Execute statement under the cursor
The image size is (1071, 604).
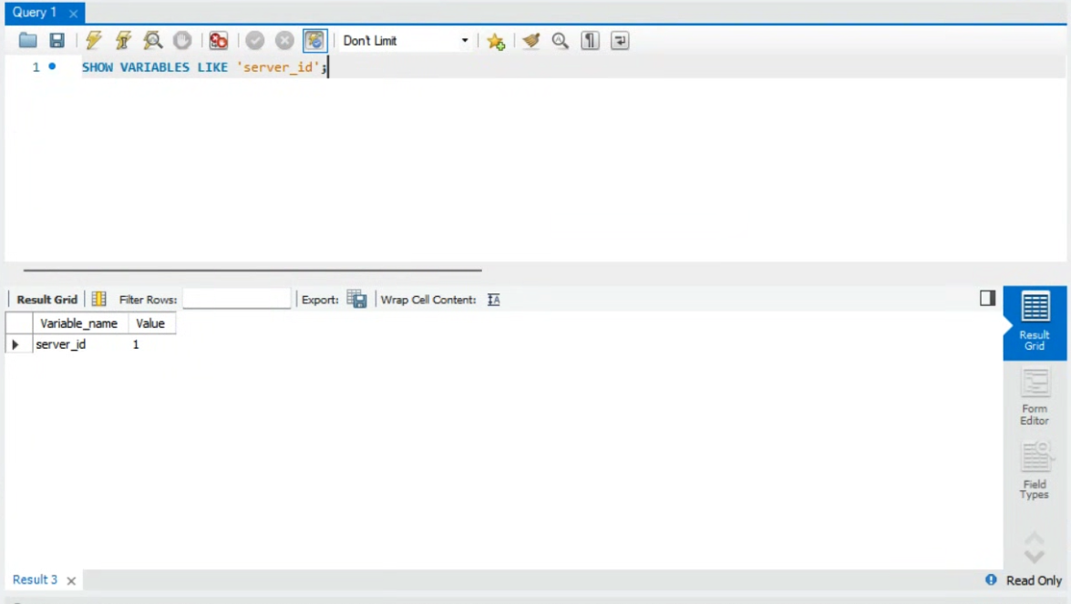point(124,40)
